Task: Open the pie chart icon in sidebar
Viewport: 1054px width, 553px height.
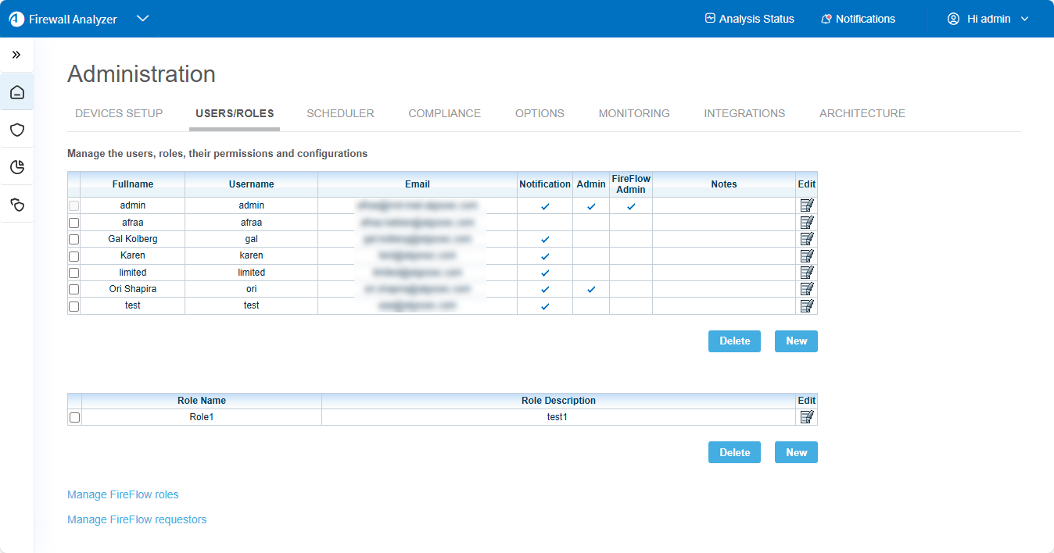Action: [x=16, y=167]
